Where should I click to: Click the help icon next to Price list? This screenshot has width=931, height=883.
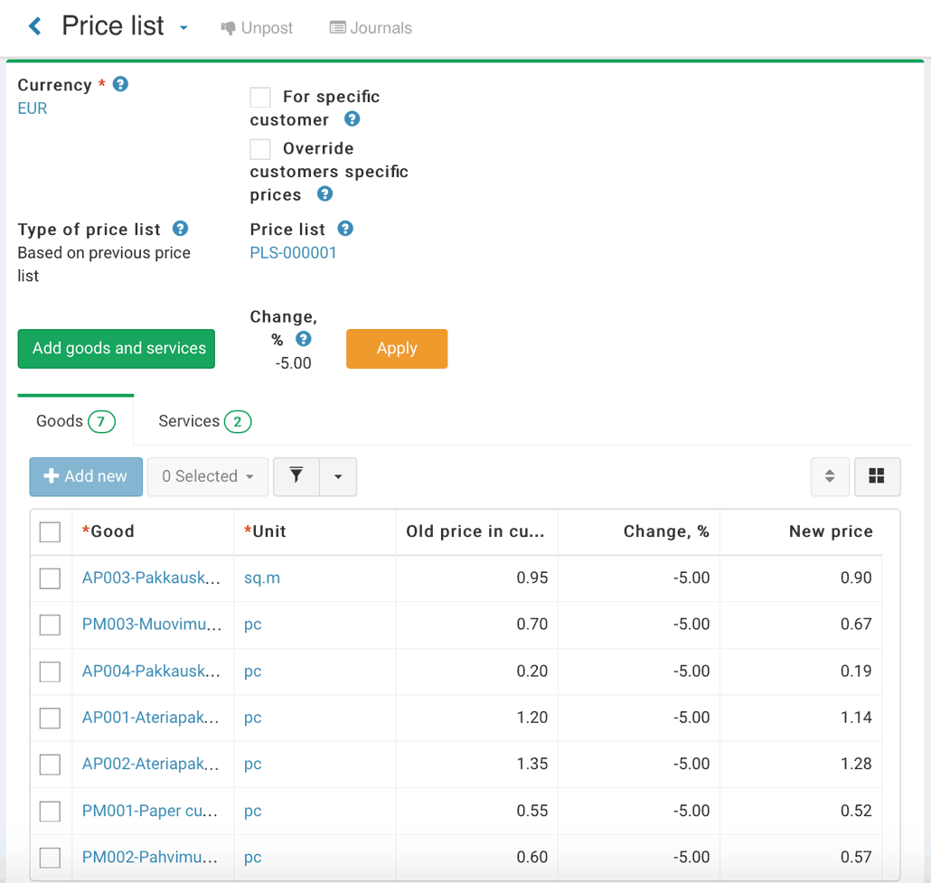point(344,229)
